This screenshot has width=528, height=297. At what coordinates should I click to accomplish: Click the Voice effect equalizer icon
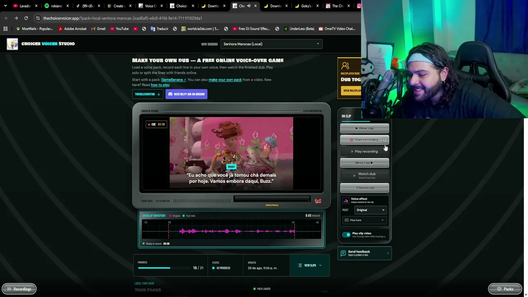[x=346, y=200]
